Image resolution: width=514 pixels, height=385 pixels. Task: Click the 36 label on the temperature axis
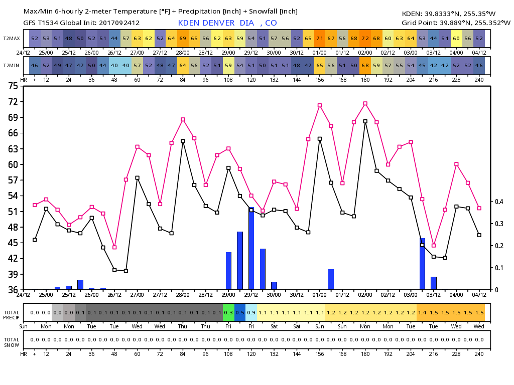tap(13, 290)
